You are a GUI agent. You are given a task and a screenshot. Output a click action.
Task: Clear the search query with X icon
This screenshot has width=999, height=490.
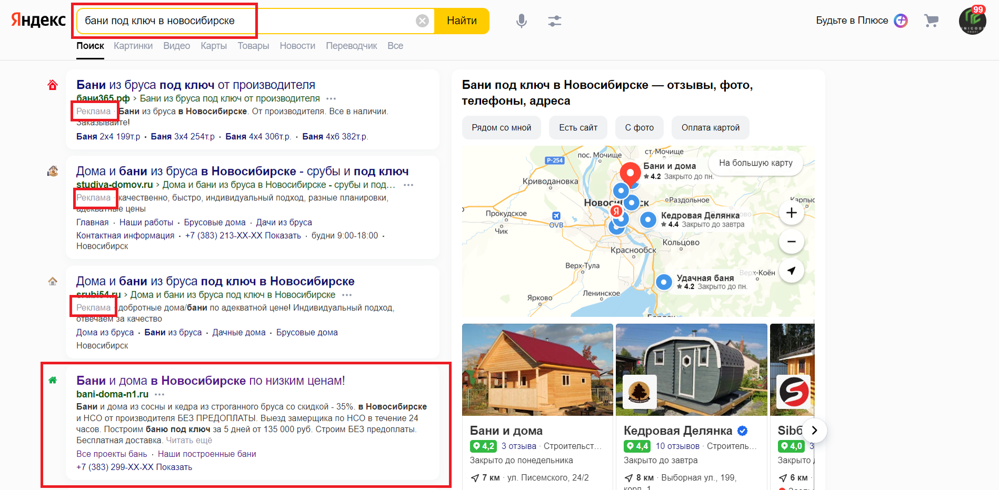click(x=422, y=21)
